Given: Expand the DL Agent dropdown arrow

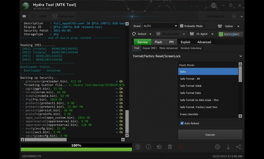Looking at the screenshot, I should coord(212,34).
